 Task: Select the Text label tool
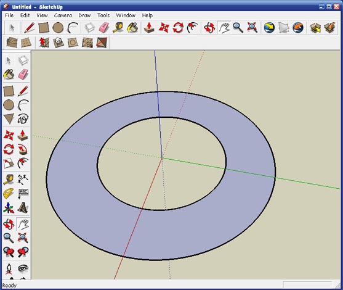coord(23,194)
